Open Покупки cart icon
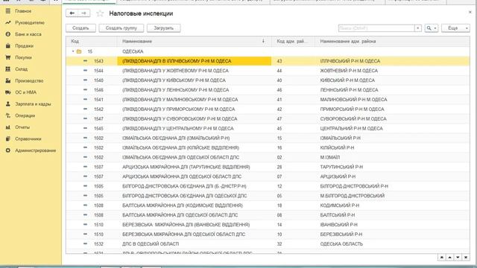 [8, 57]
